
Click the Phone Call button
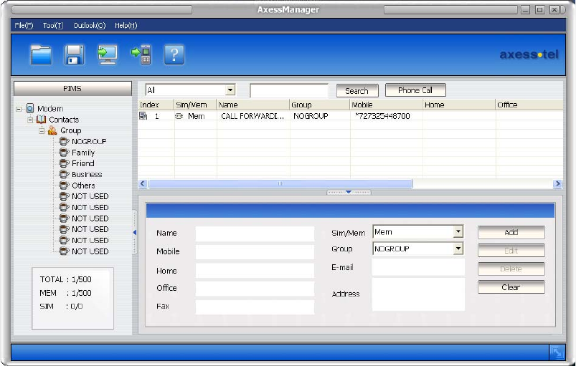(x=415, y=90)
